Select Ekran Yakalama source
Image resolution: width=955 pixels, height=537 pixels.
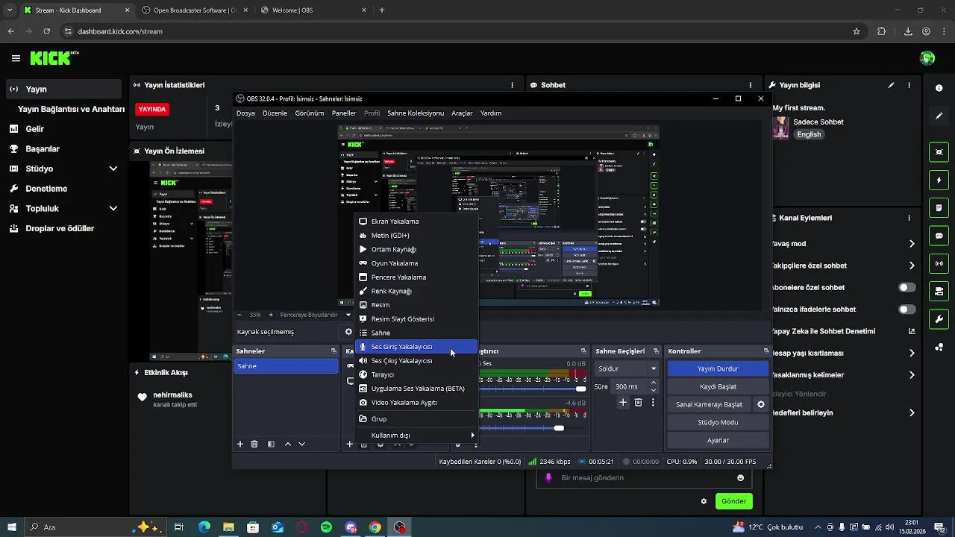click(416, 222)
